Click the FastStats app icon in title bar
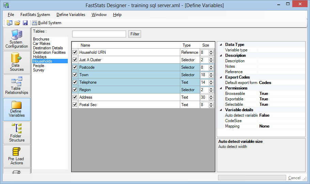 point(6,5)
